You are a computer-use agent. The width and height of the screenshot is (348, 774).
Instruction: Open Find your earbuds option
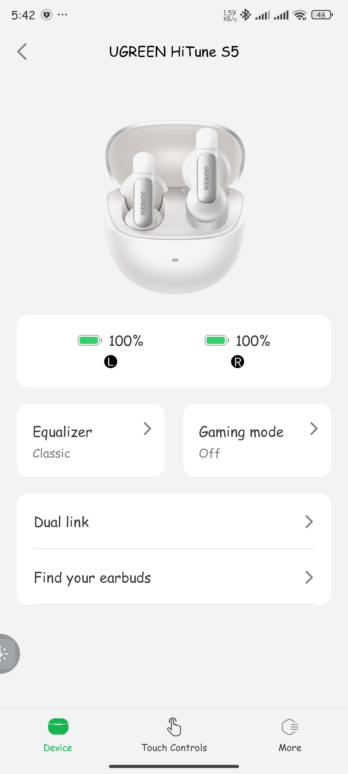point(92,577)
